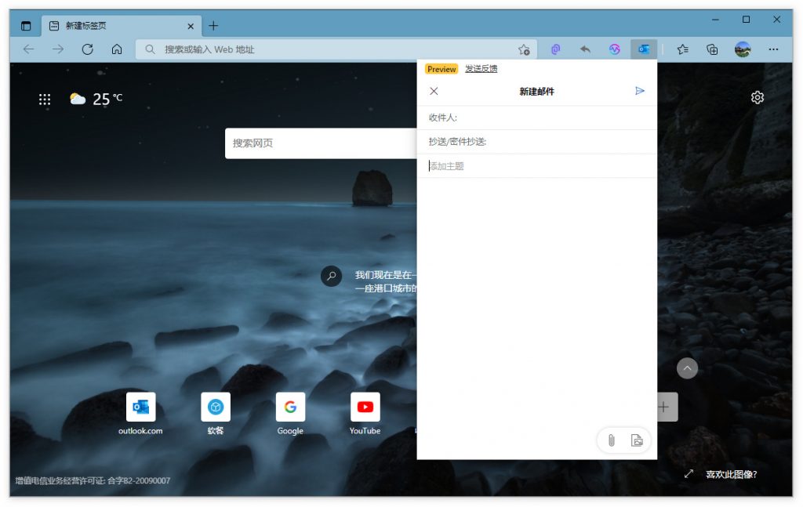Screen dimensions: 803x507
Task: Open the Outlook extension in the toolbar
Action: 643,49
